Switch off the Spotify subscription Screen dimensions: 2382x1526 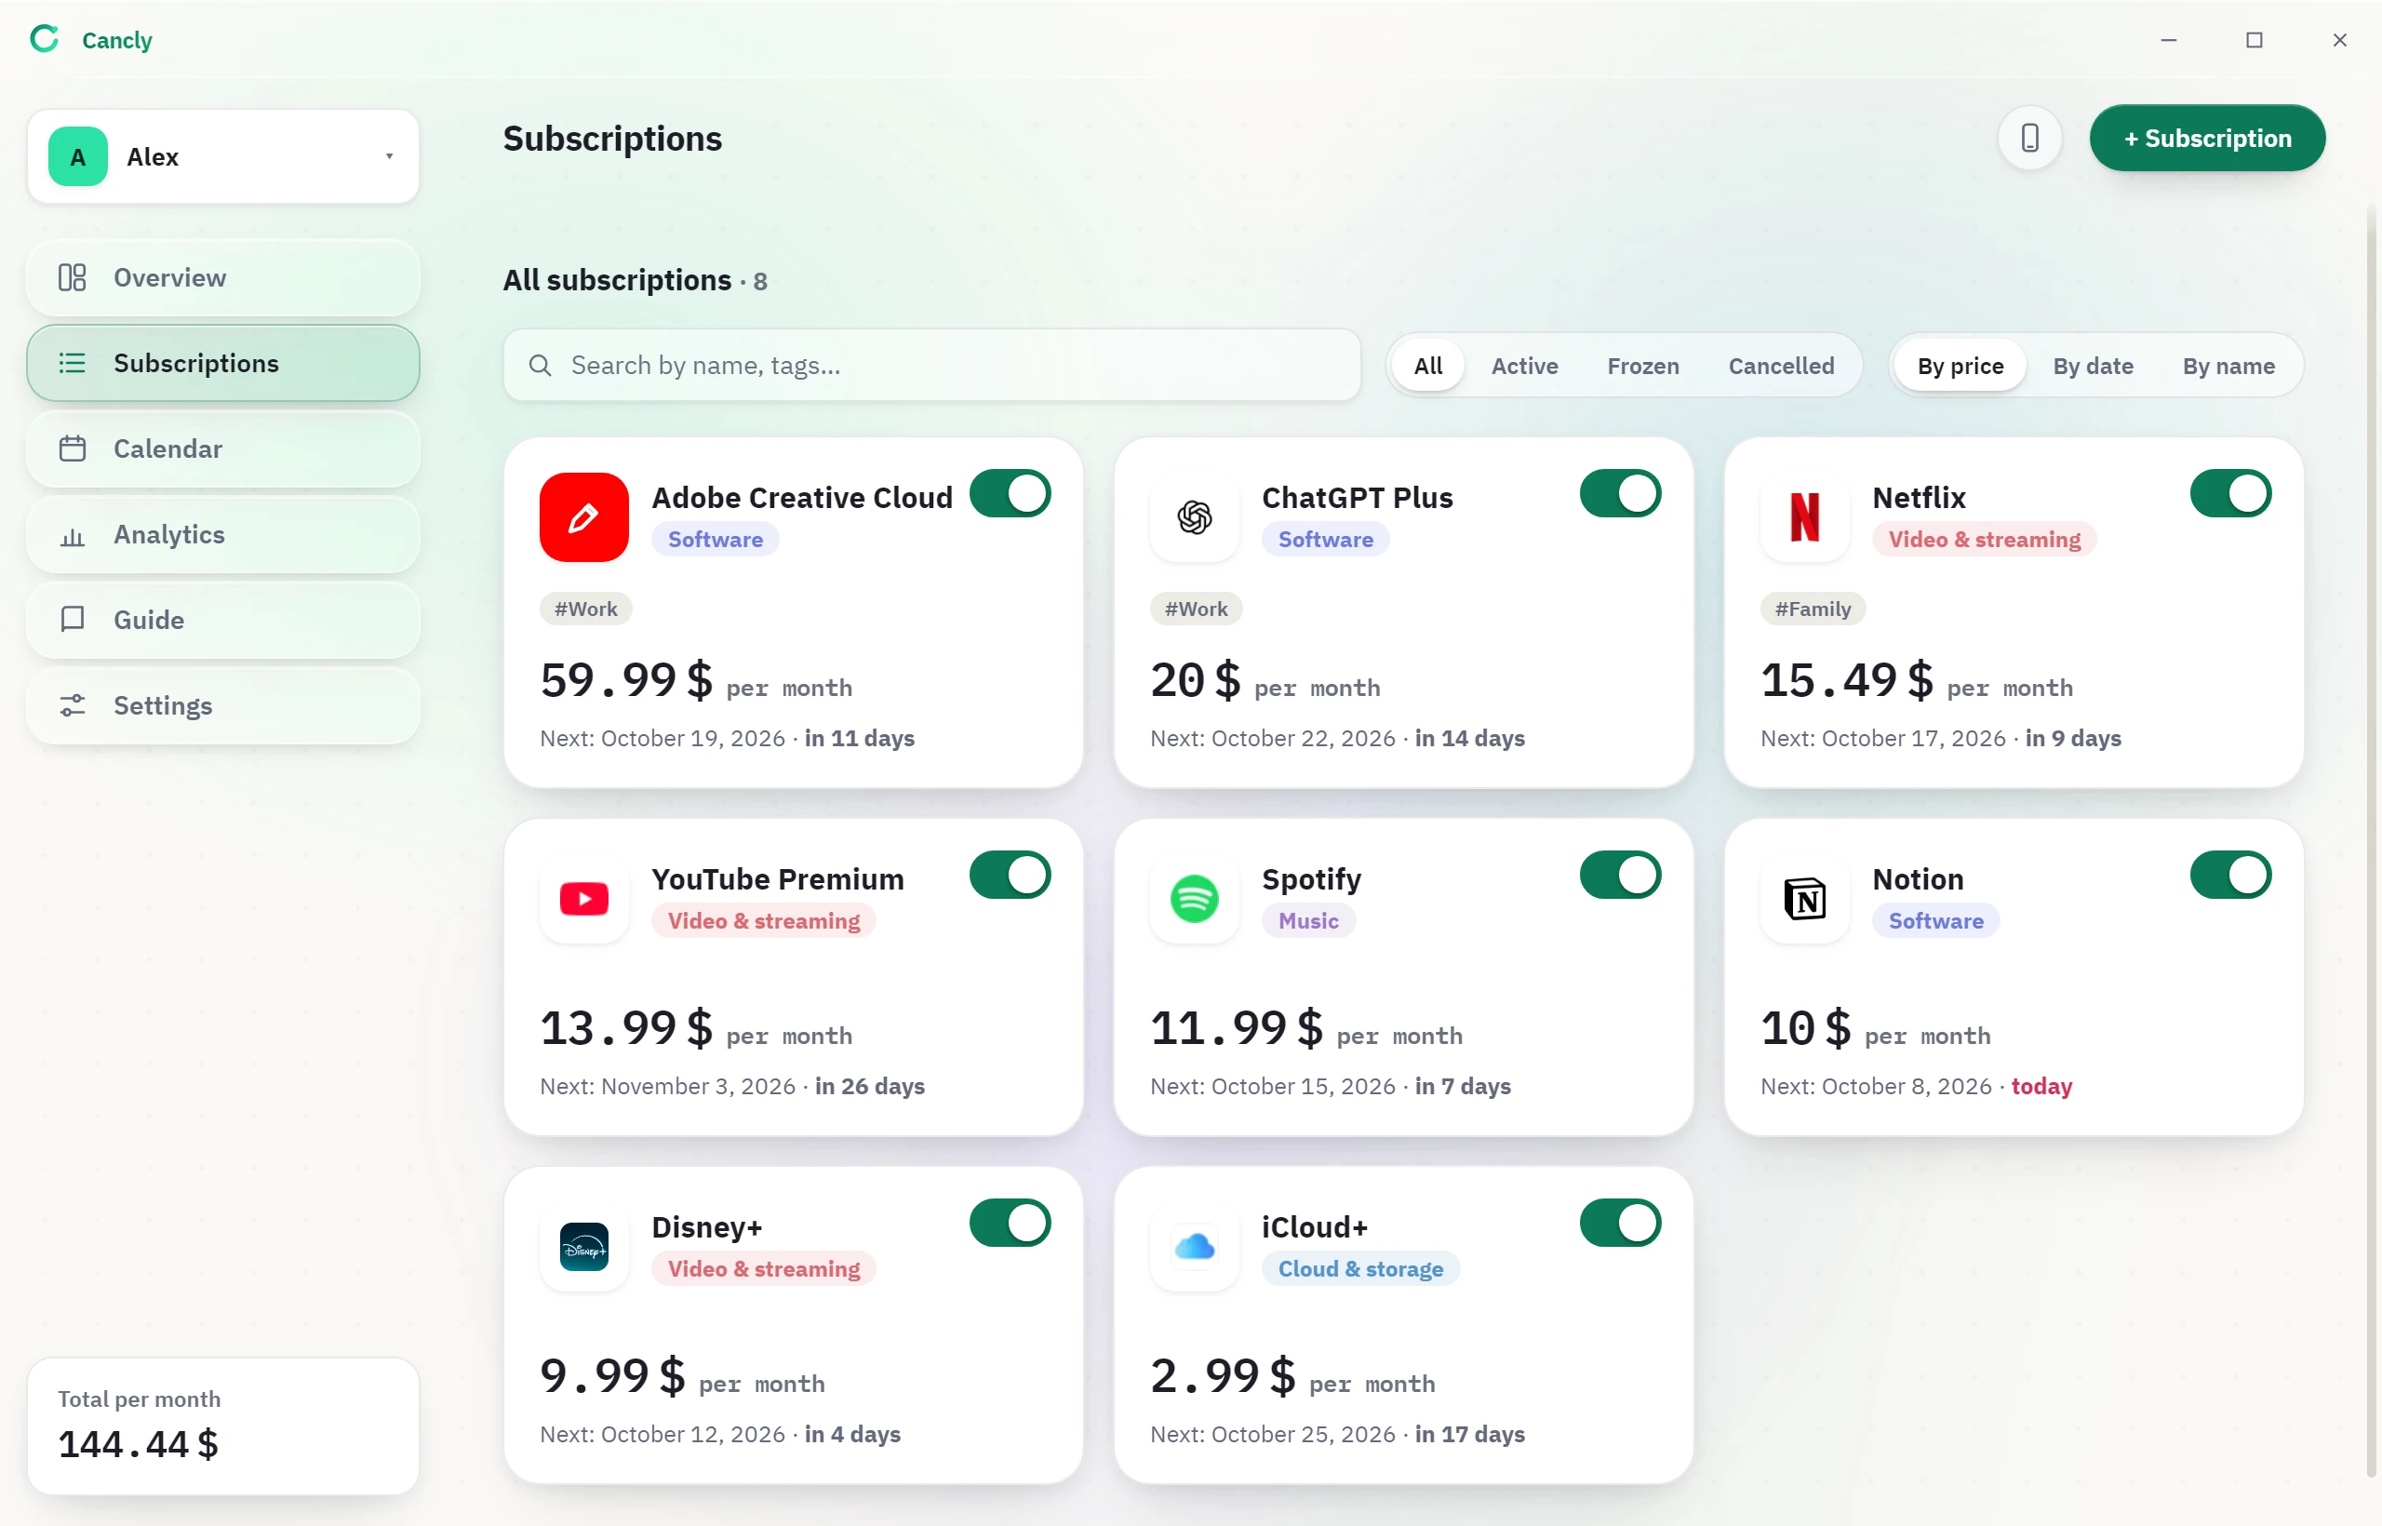coord(1620,875)
